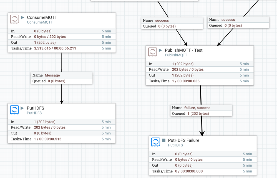
Task: Click the run triangle on PublishMQTT - Test
Action: 160,50
